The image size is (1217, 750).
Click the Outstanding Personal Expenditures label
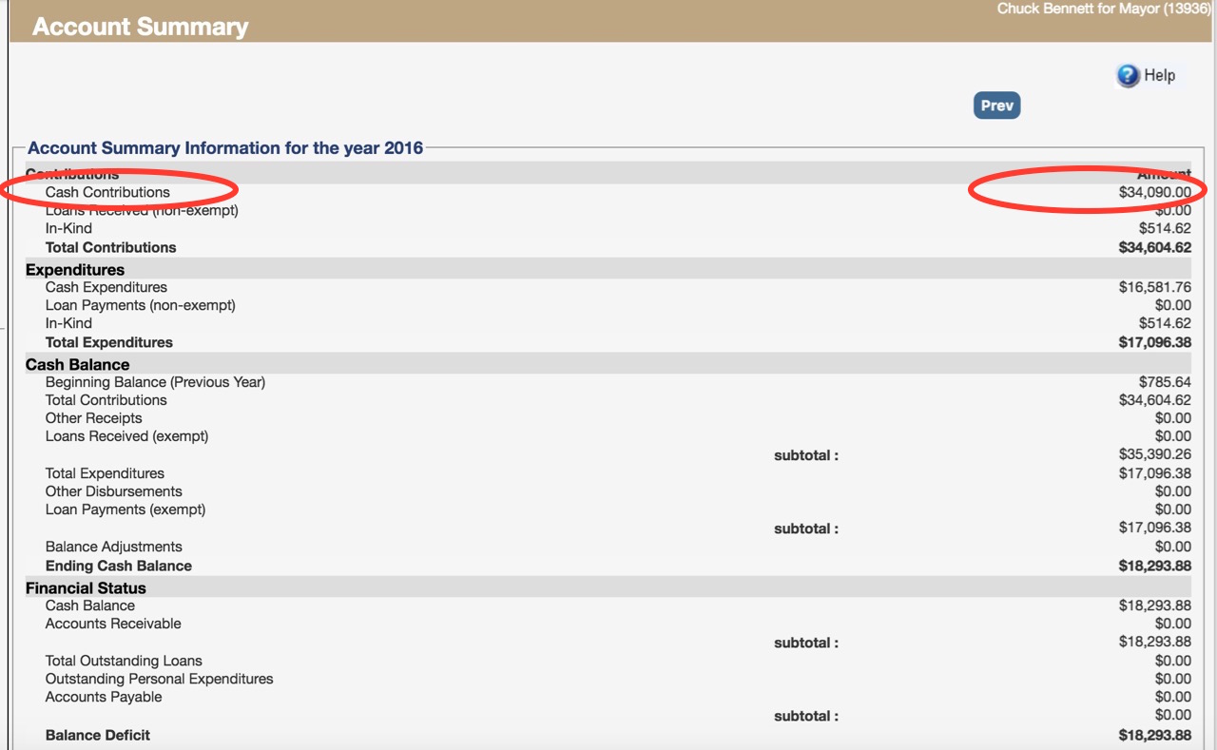159,679
